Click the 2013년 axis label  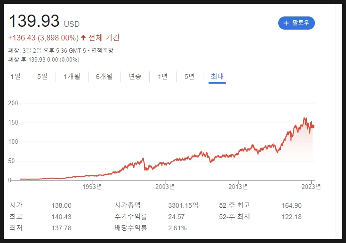[238, 187]
